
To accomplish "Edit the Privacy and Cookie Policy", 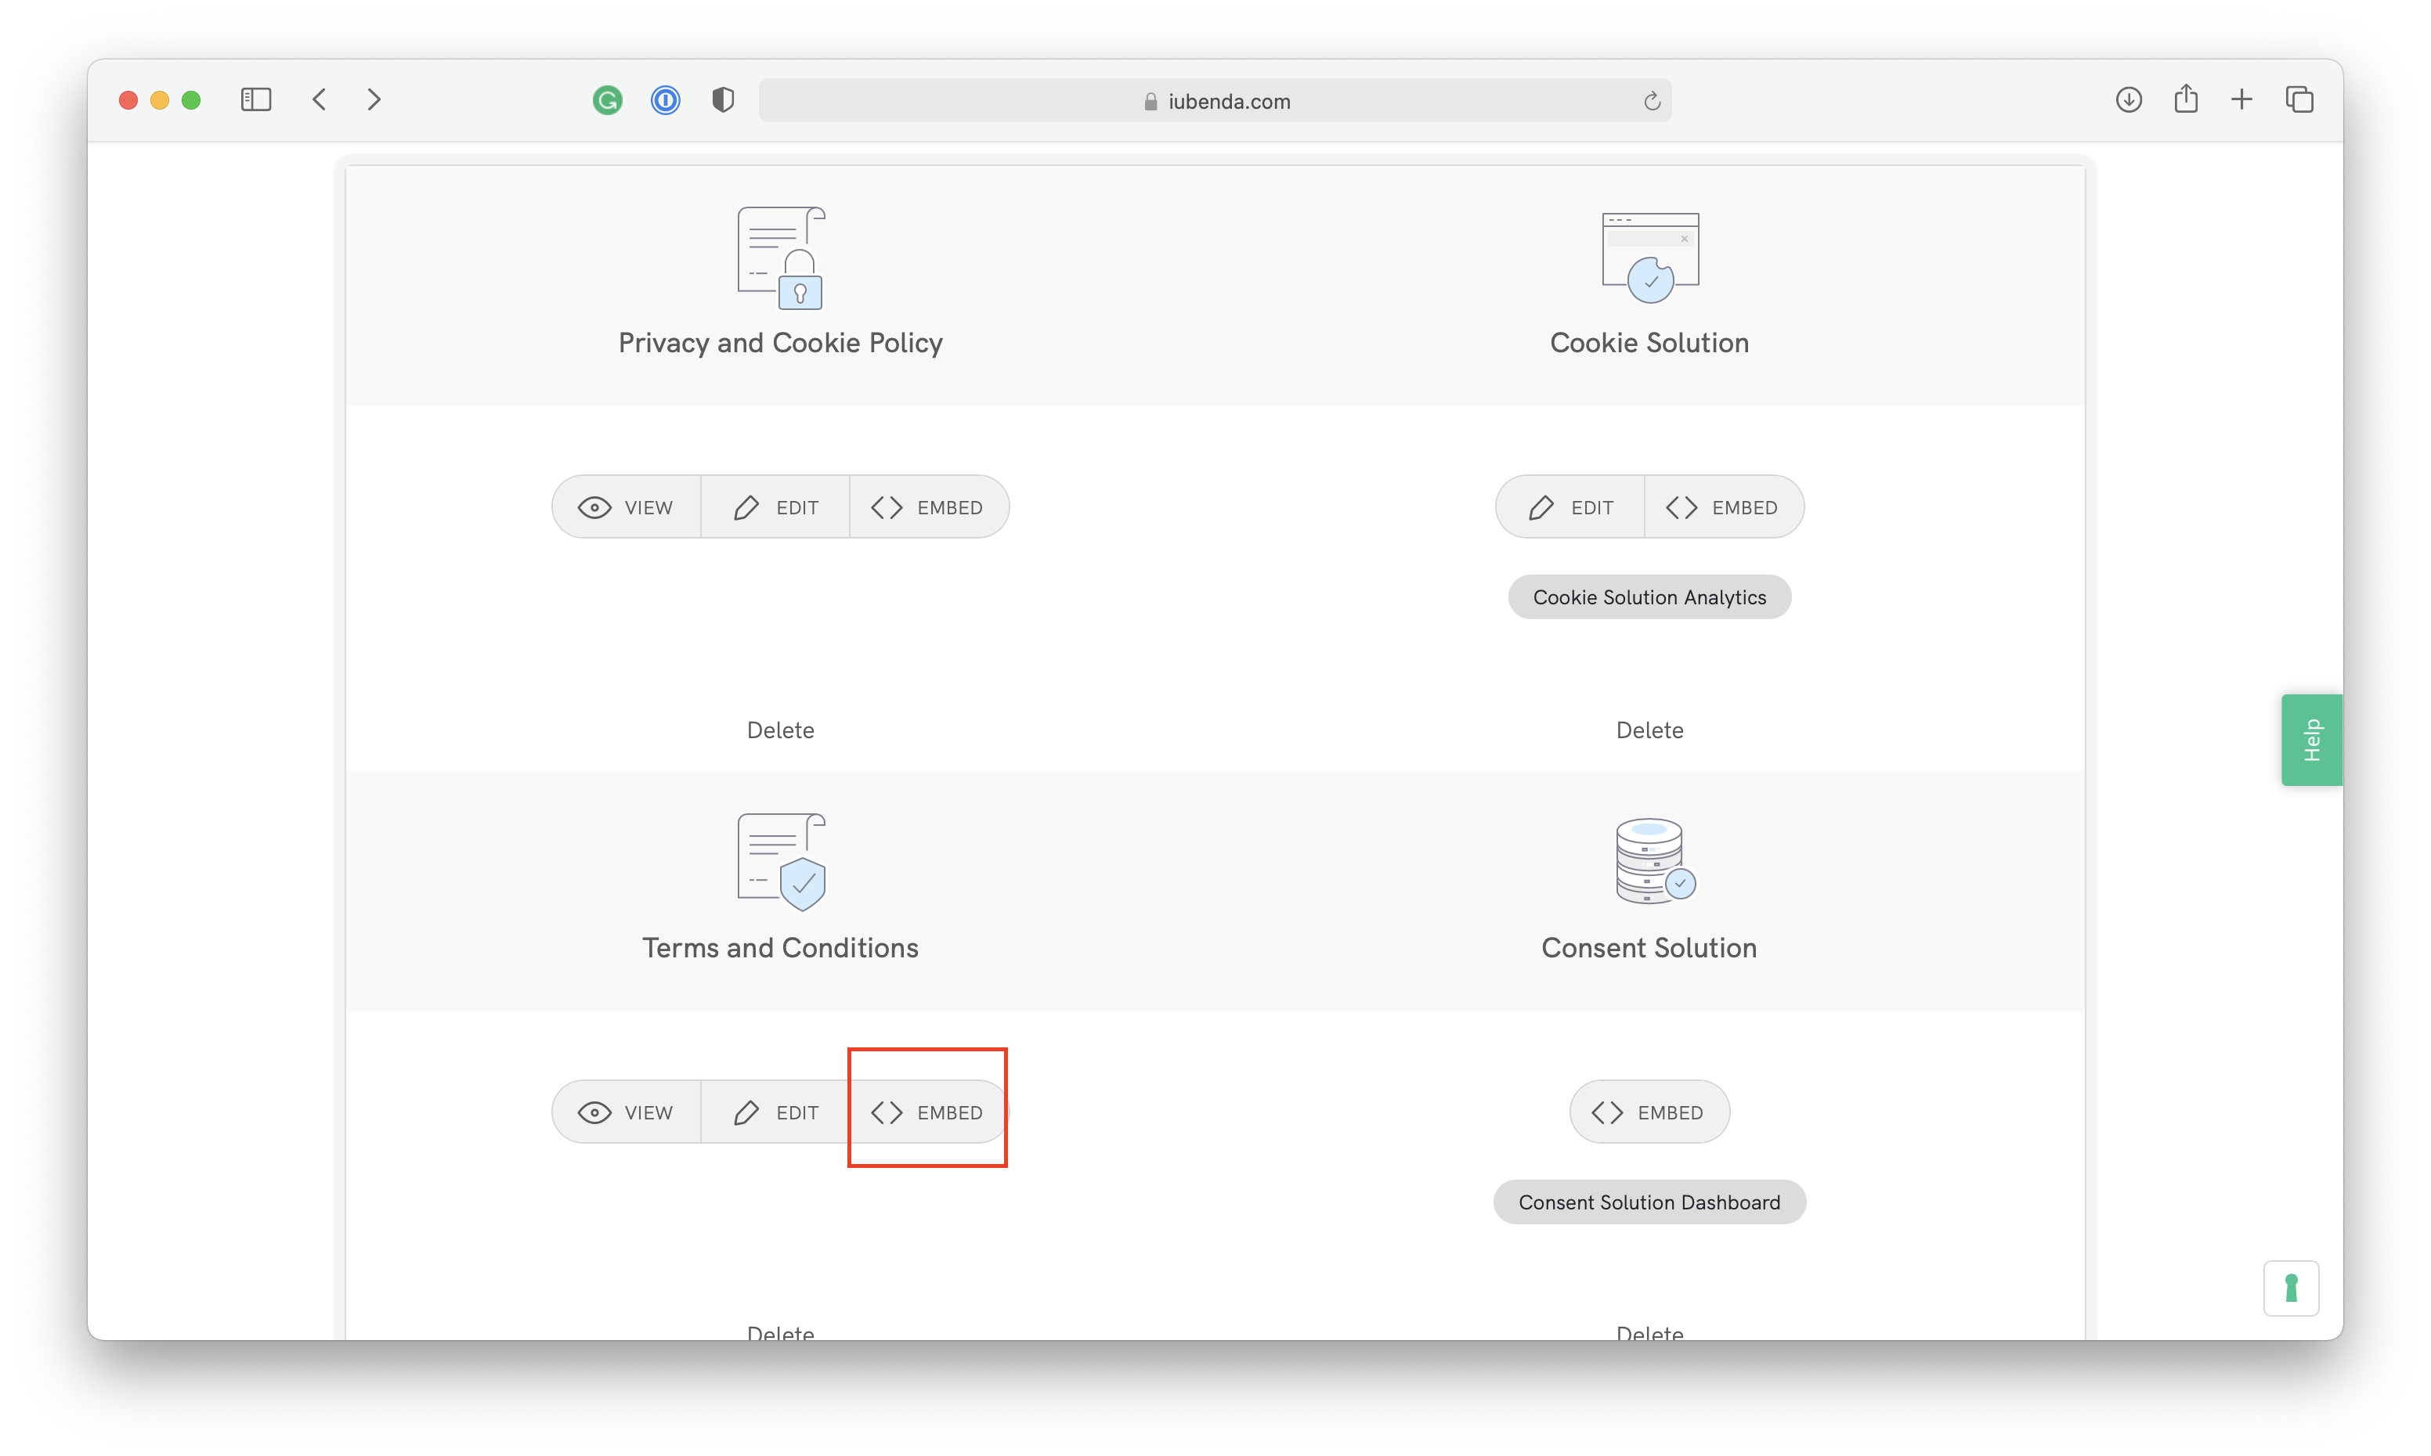I will tap(775, 507).
